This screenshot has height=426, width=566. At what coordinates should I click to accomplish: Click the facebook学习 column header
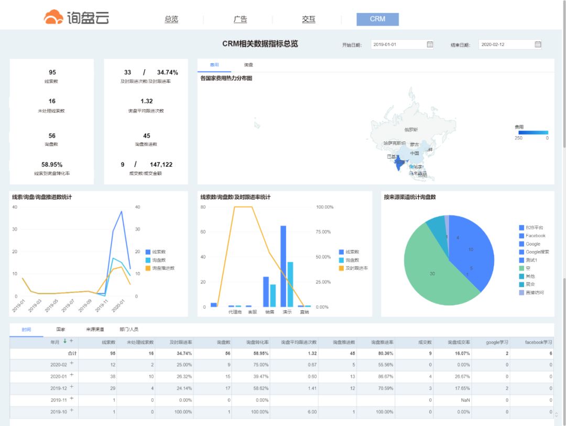tap(539, 342)
